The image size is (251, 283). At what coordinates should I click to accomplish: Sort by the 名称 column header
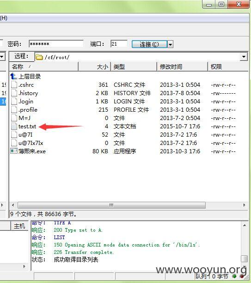44,67
